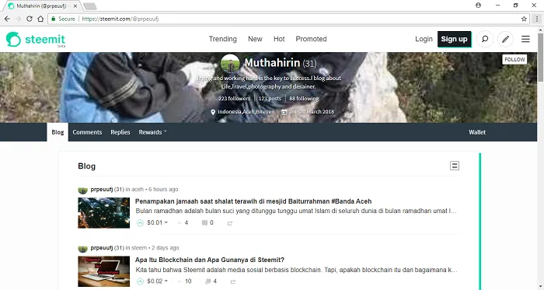The height and width of the screenshot is (290, 544).
Task: Click the Steemit logo icon
Action: pyautogui.click(x=13, y=39)
